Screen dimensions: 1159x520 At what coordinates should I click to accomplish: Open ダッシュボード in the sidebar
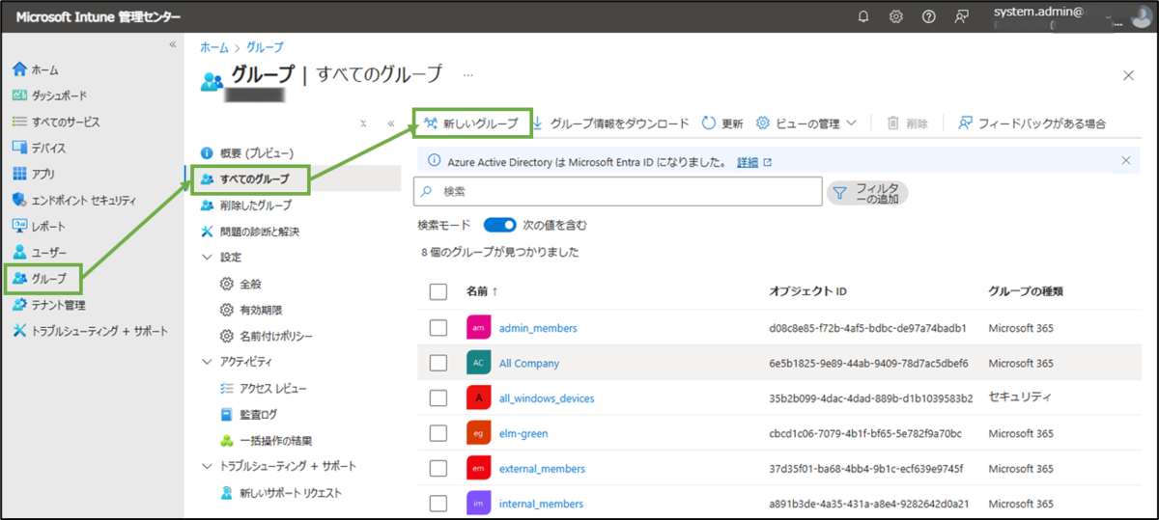[x=49, y=96]
